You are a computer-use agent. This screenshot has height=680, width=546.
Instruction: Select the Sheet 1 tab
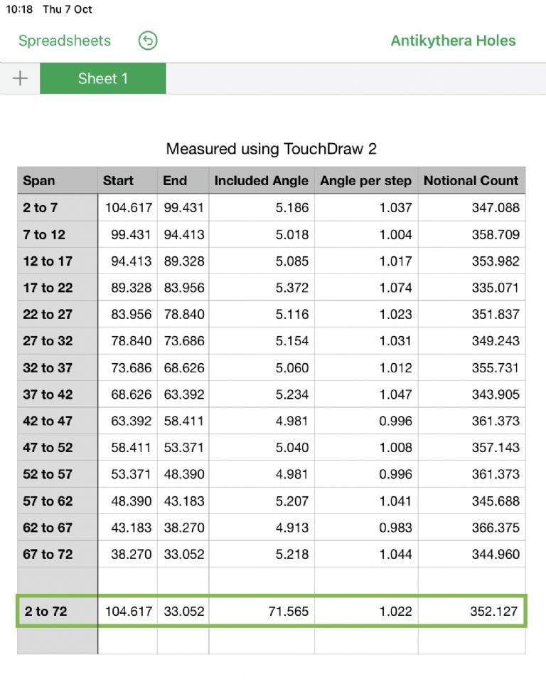pos(103,78)
